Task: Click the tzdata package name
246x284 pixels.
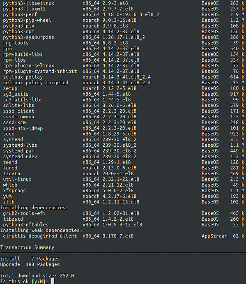Action: tap(11, 173)
